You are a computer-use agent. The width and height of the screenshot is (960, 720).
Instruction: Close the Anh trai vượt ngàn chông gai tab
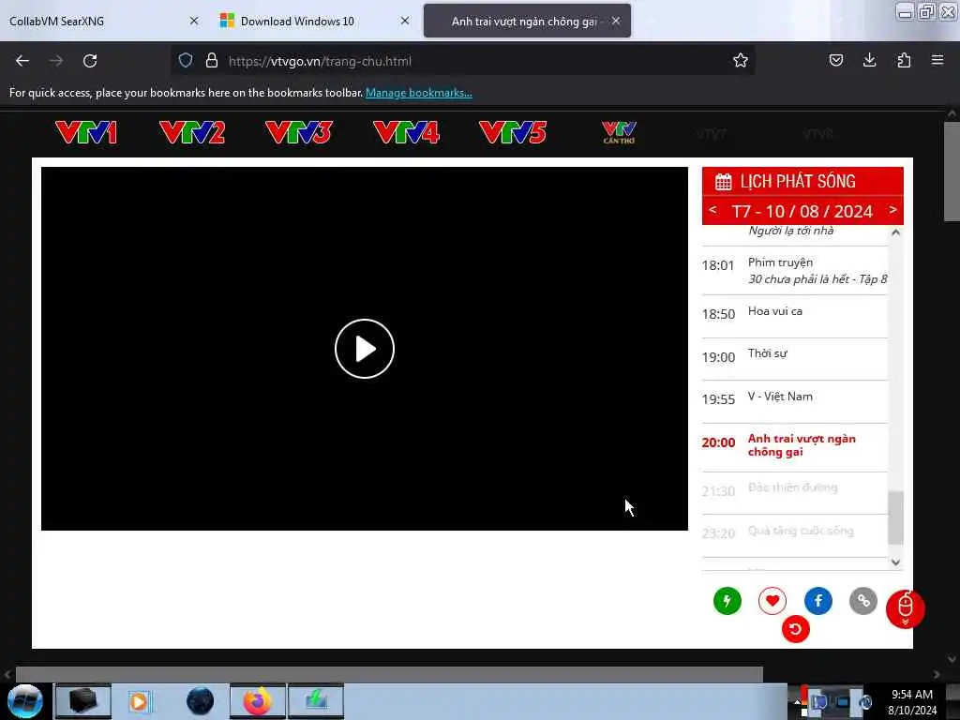click(616, 21)
